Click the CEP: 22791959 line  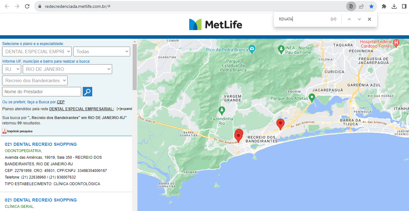[x=56, y=171]
